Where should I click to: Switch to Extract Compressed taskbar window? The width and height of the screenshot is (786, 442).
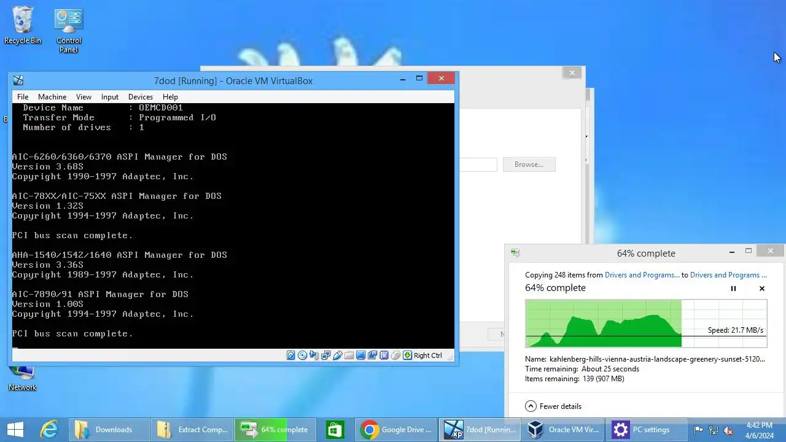click(x=192, y=430)
